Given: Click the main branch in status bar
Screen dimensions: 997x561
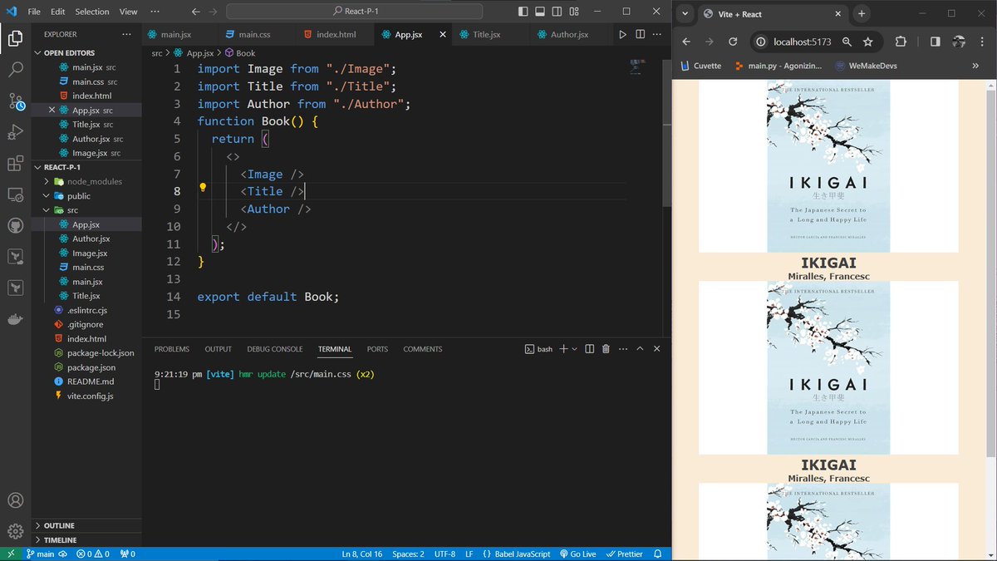Looking at the screenshot, I should (40, 554).
